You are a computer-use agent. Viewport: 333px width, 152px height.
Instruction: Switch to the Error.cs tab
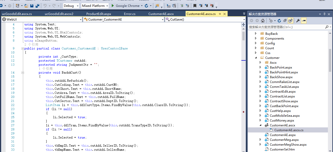click(x=130, y=14)
